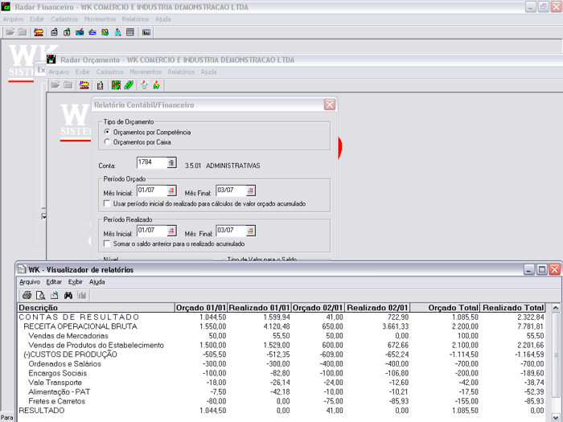The width and height of the screenshot is (563, 422).
Task: Open calendar for Período Realizado Mês Final
Action: pyautogui.click(x=251, y=231)
